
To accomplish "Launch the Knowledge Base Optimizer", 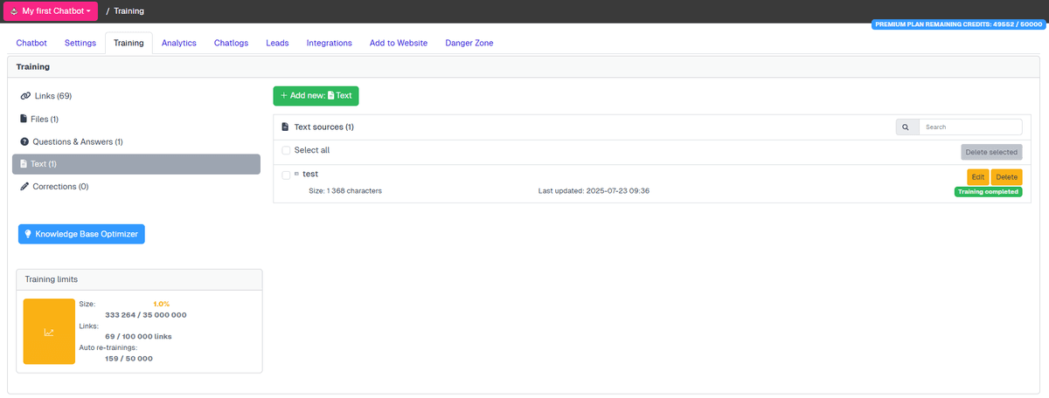I will pos(81,234).
